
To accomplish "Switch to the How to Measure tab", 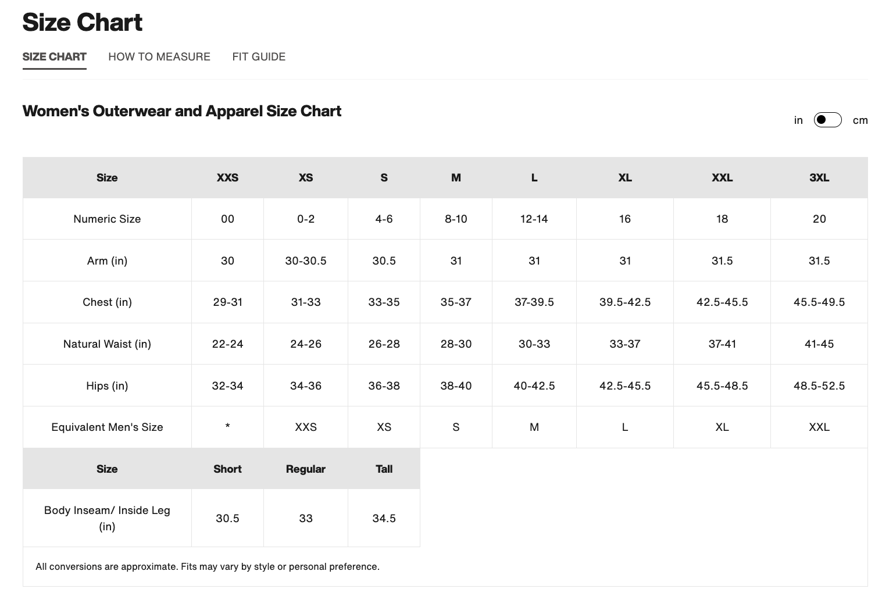I will click(159, 57).
